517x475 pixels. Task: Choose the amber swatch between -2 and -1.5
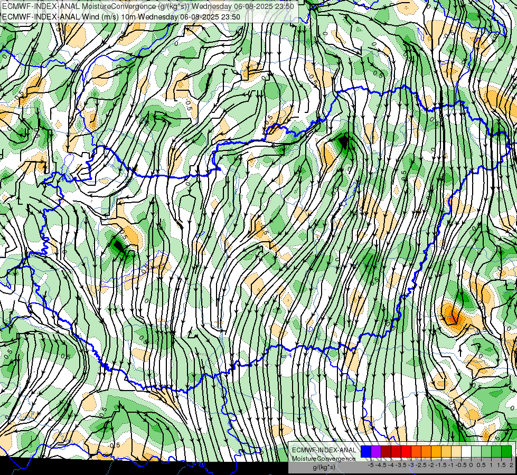click(x=436, y=451)
